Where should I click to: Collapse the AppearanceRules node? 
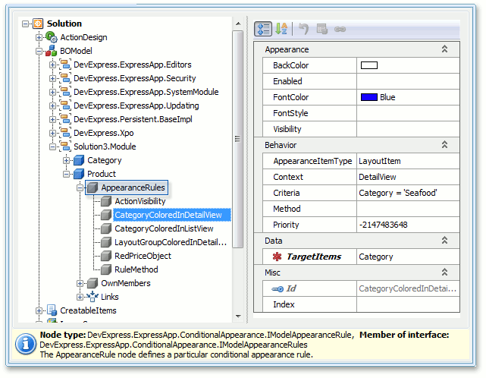click(80, 187)
